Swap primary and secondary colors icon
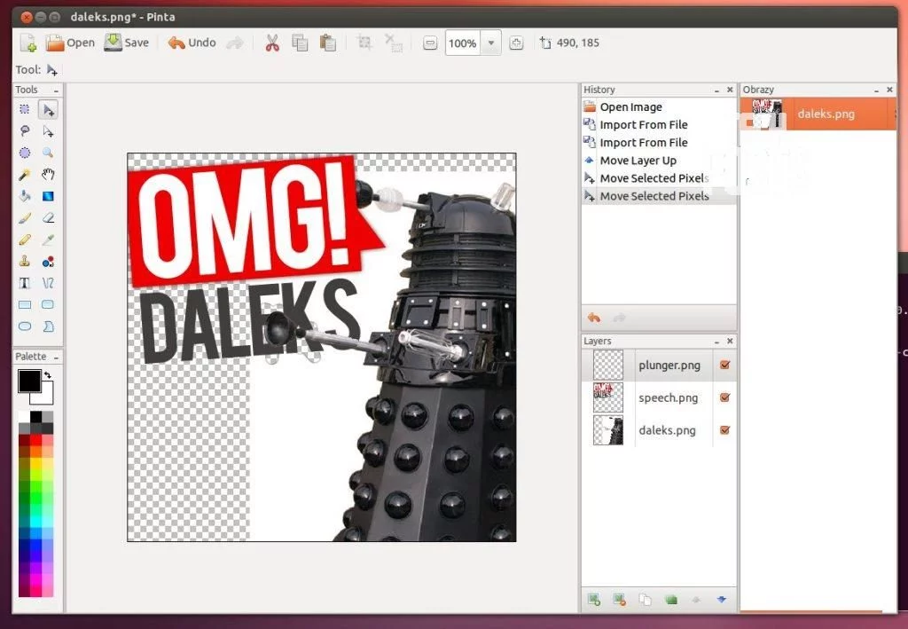The image size is (908, 629). (x=48, y=374)
